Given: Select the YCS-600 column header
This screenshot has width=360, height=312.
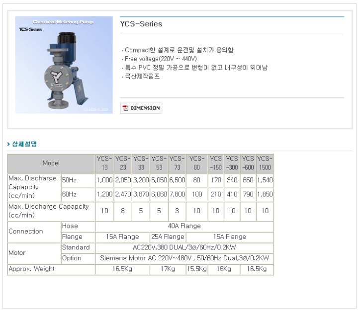Looking at the screenshot, I should 248,163.
